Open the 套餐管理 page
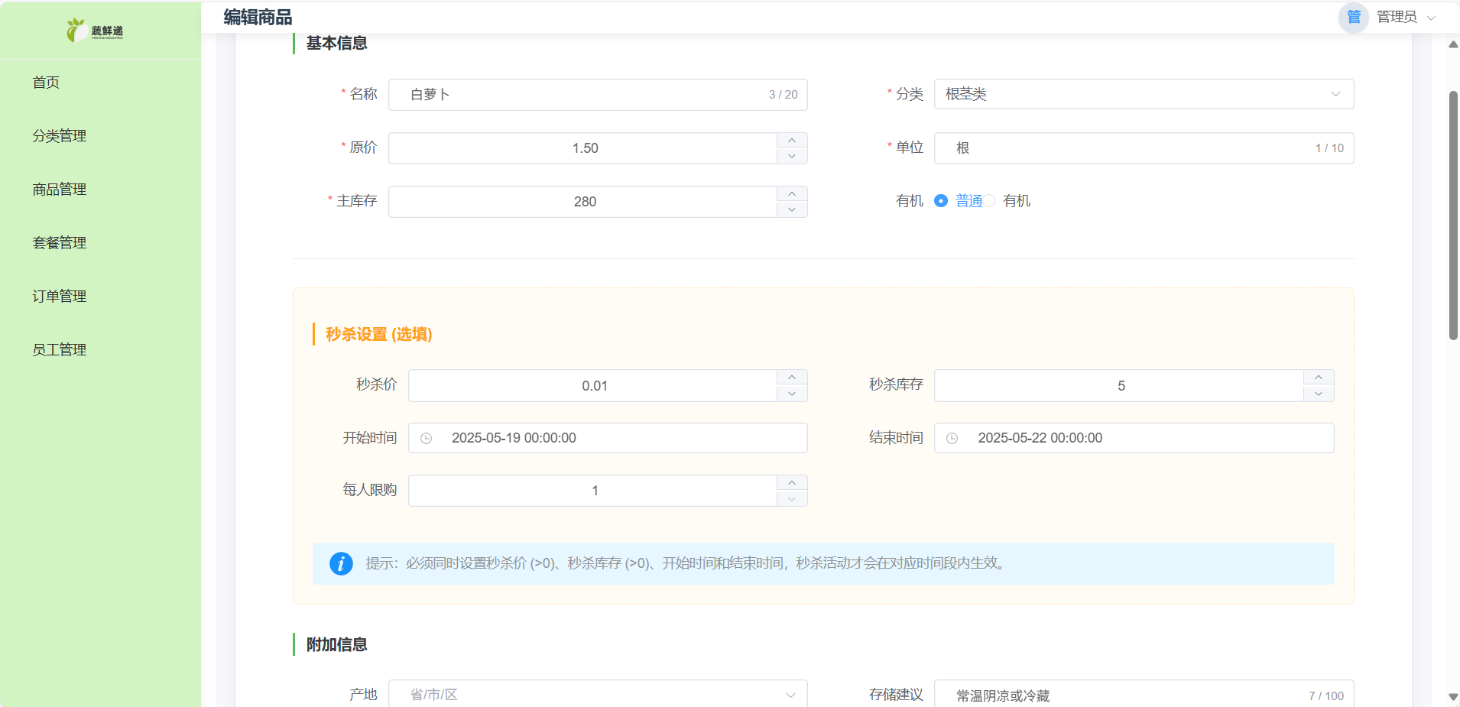1460x707 pixels. click(59, 242)
